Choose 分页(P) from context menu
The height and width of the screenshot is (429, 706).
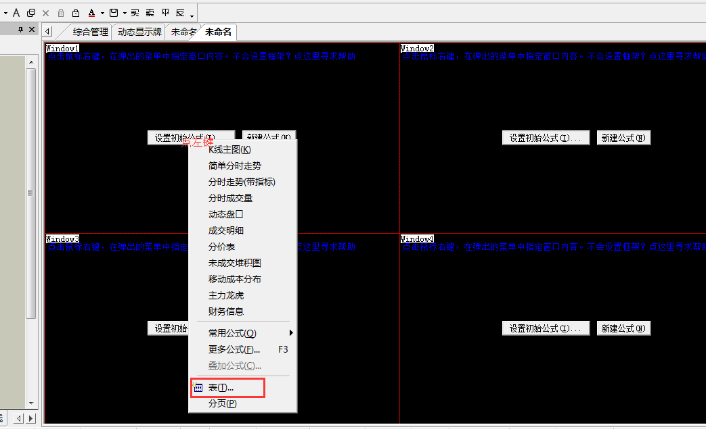tap(243, 403)
